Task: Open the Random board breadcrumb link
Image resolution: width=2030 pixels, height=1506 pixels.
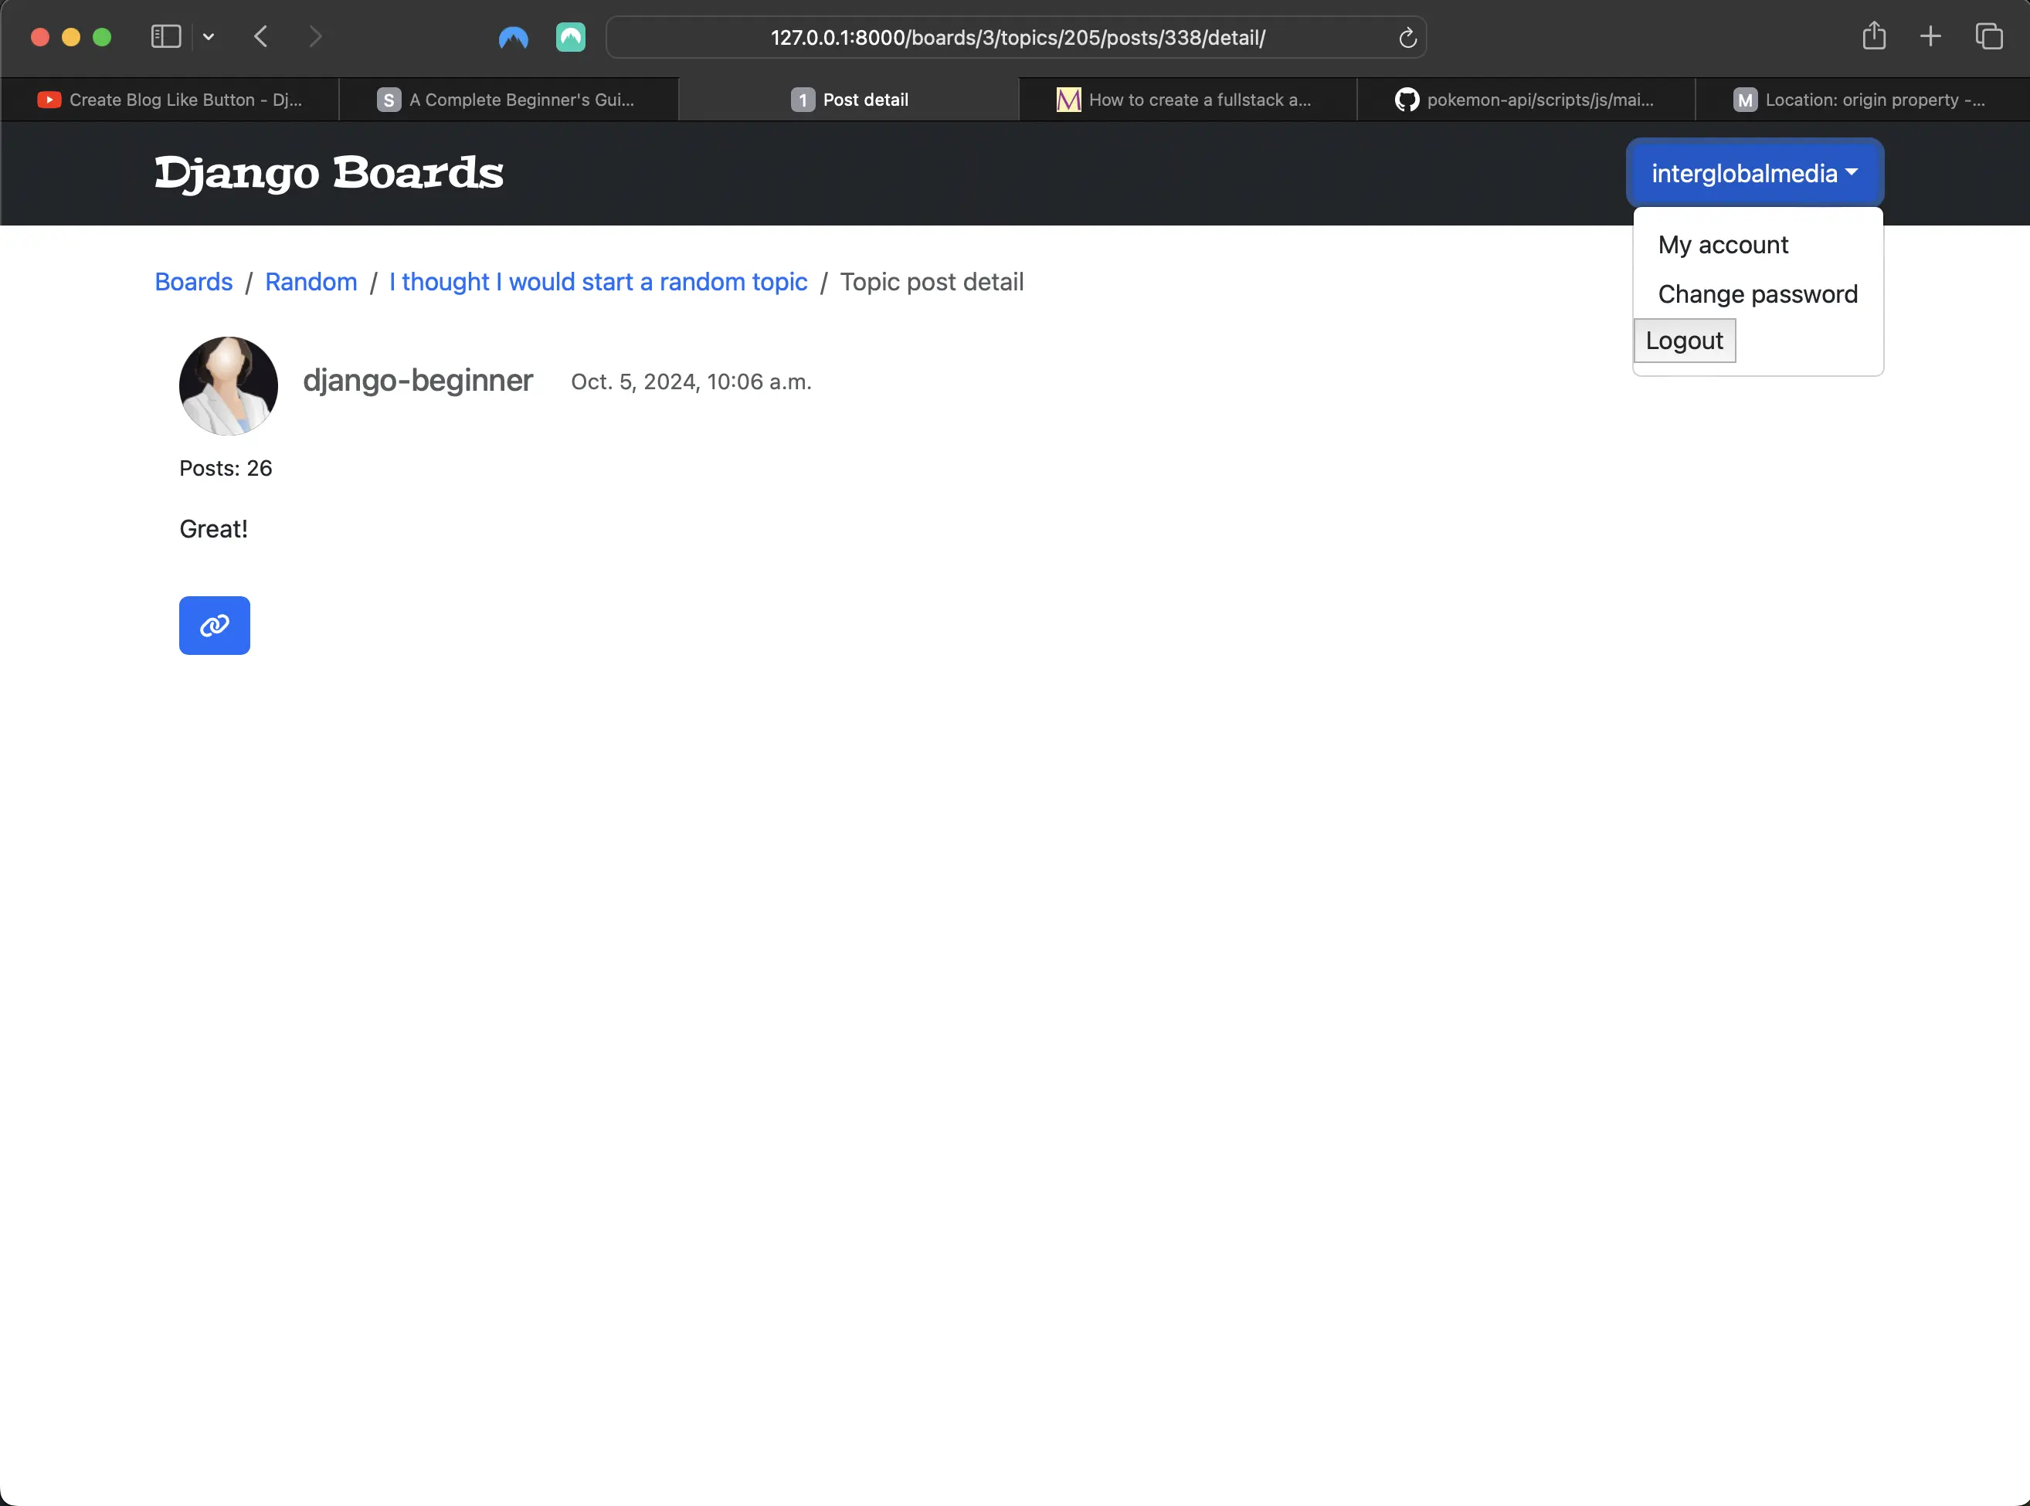Action: coord(311,282)
